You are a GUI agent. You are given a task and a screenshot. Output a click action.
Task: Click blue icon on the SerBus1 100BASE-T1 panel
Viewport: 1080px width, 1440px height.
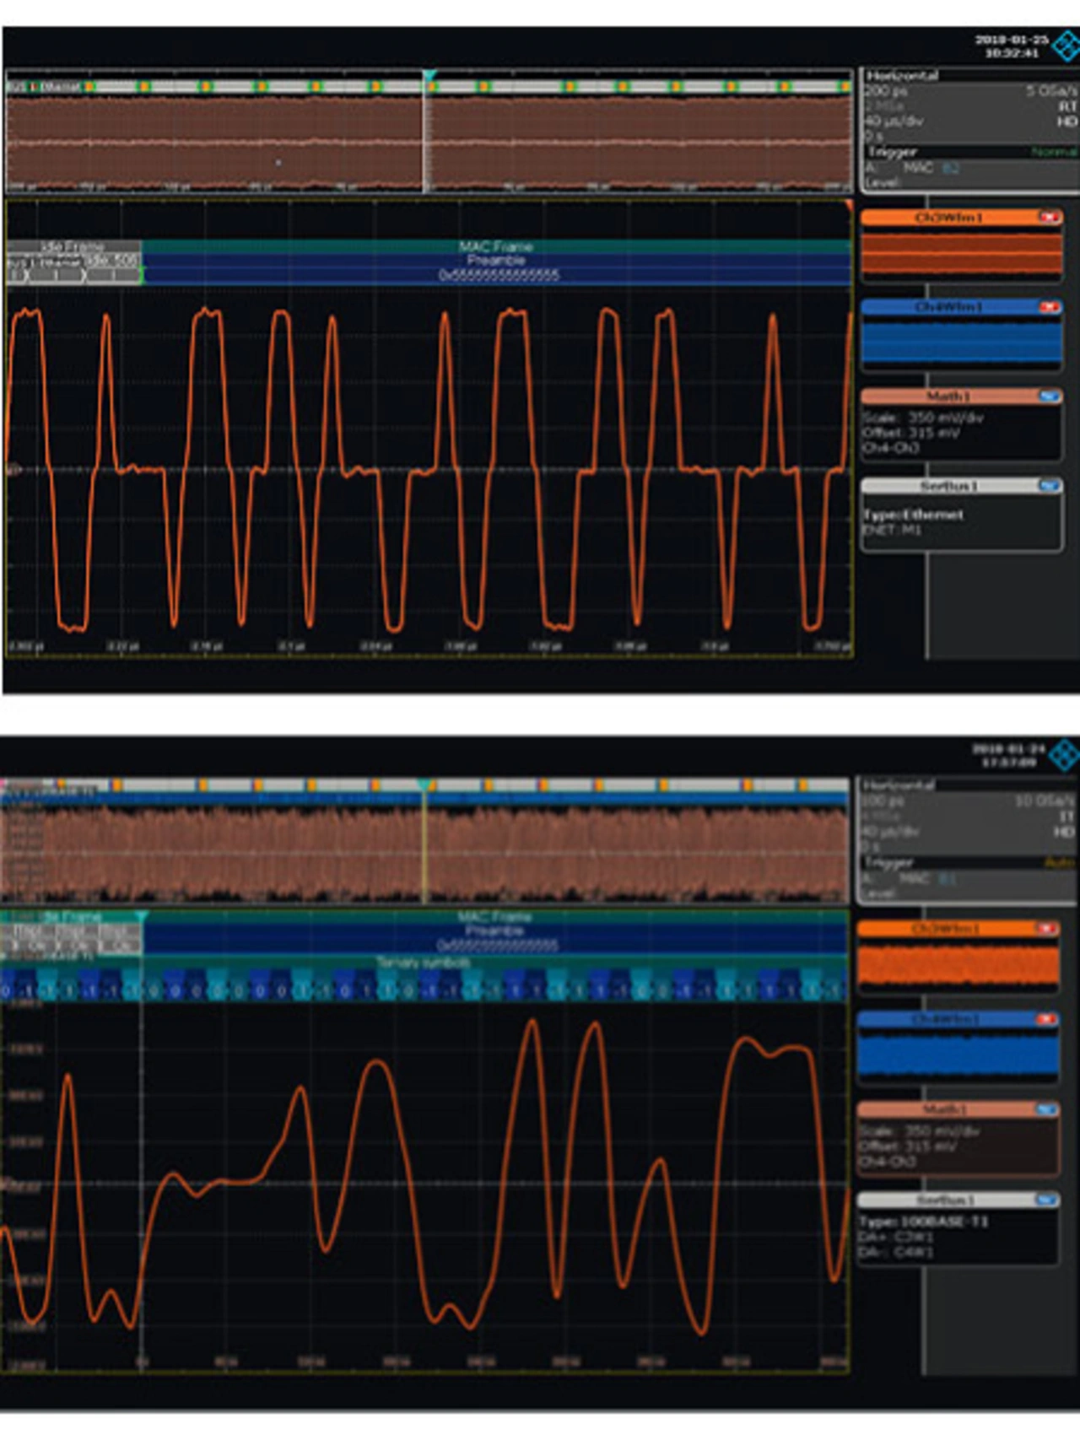click(x=1047, y=1200)
